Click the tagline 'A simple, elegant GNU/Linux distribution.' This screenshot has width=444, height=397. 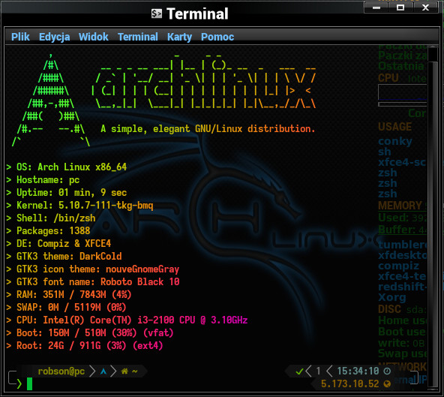click(208, 129)
